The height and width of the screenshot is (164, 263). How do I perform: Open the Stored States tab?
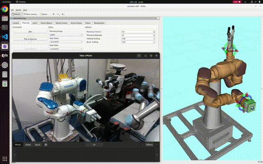pos(76,23)
